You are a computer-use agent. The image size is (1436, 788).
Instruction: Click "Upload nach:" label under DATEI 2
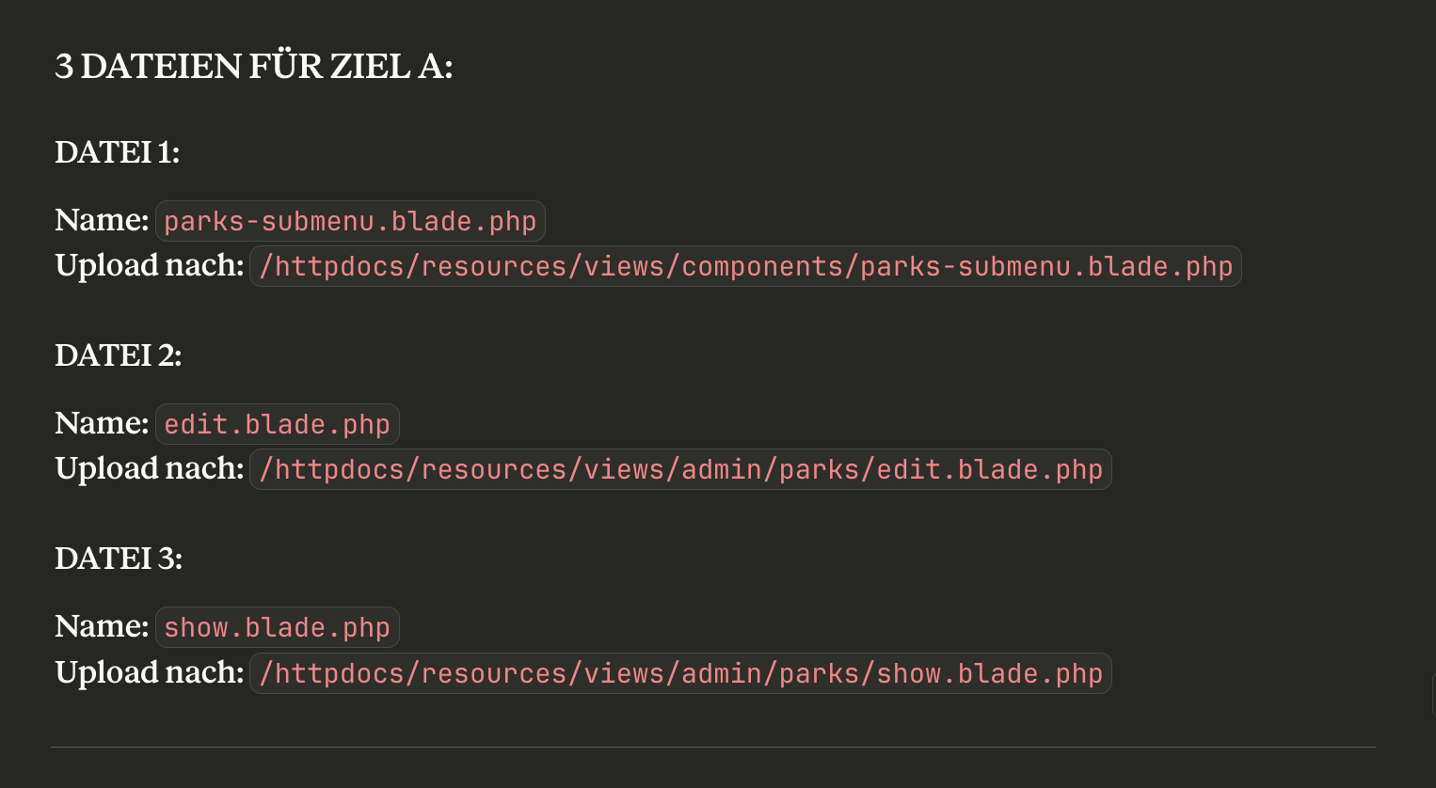(x=150, y=469)
